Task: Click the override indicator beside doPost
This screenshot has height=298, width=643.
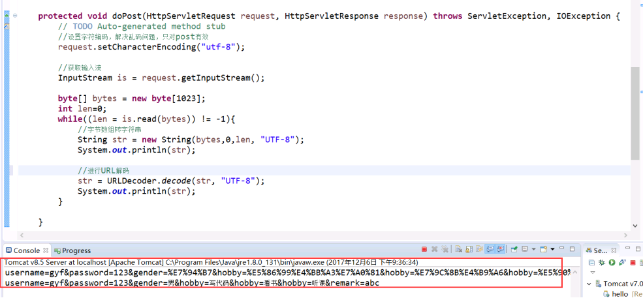Action: (x=7, y=15)
